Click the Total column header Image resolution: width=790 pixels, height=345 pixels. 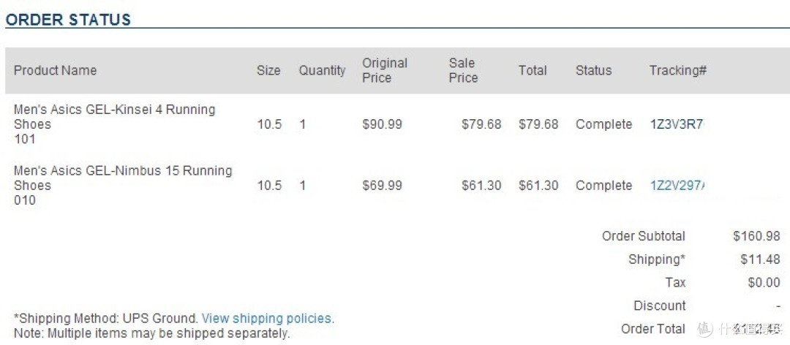pyautogui.click(x=533, y=70)
